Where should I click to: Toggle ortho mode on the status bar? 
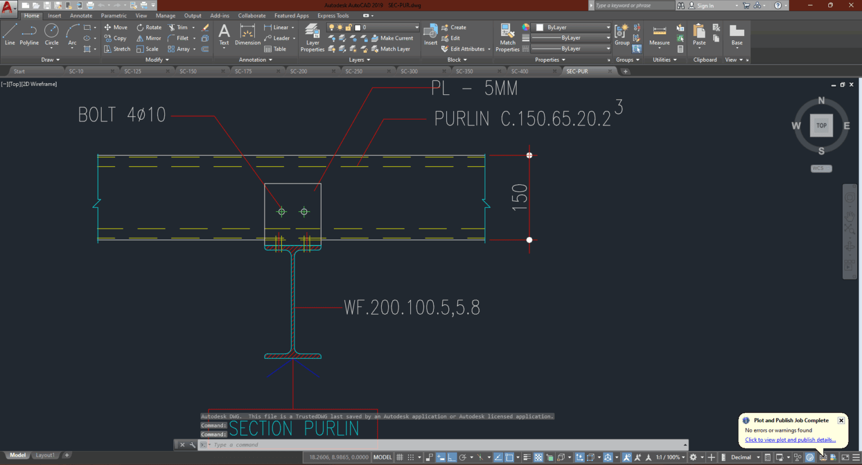[x=452, y=457]
